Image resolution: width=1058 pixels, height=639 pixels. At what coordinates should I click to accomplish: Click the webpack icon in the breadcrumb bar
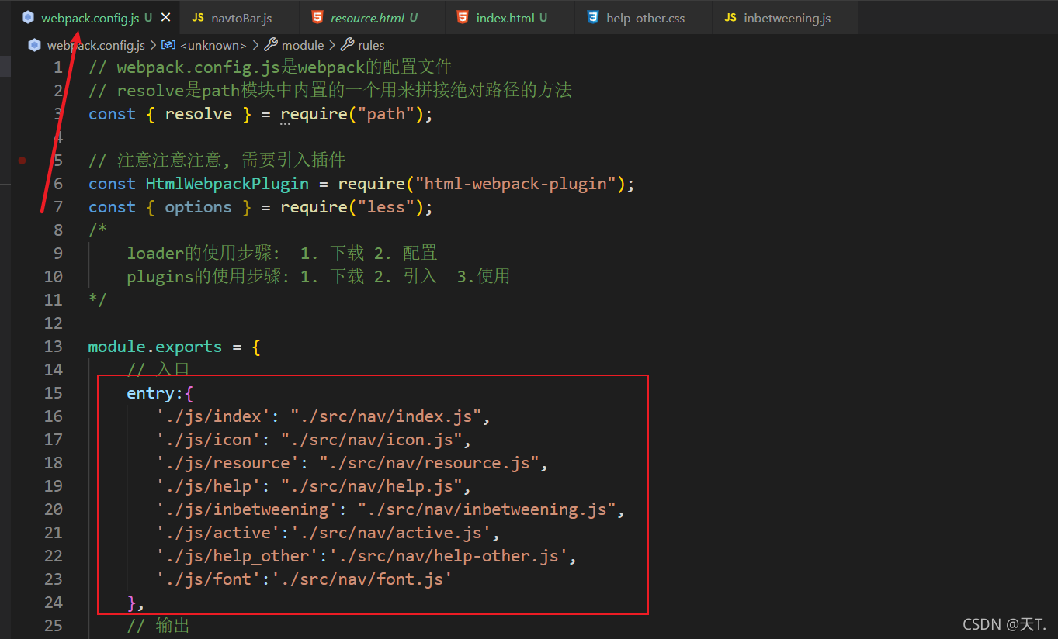34,45
